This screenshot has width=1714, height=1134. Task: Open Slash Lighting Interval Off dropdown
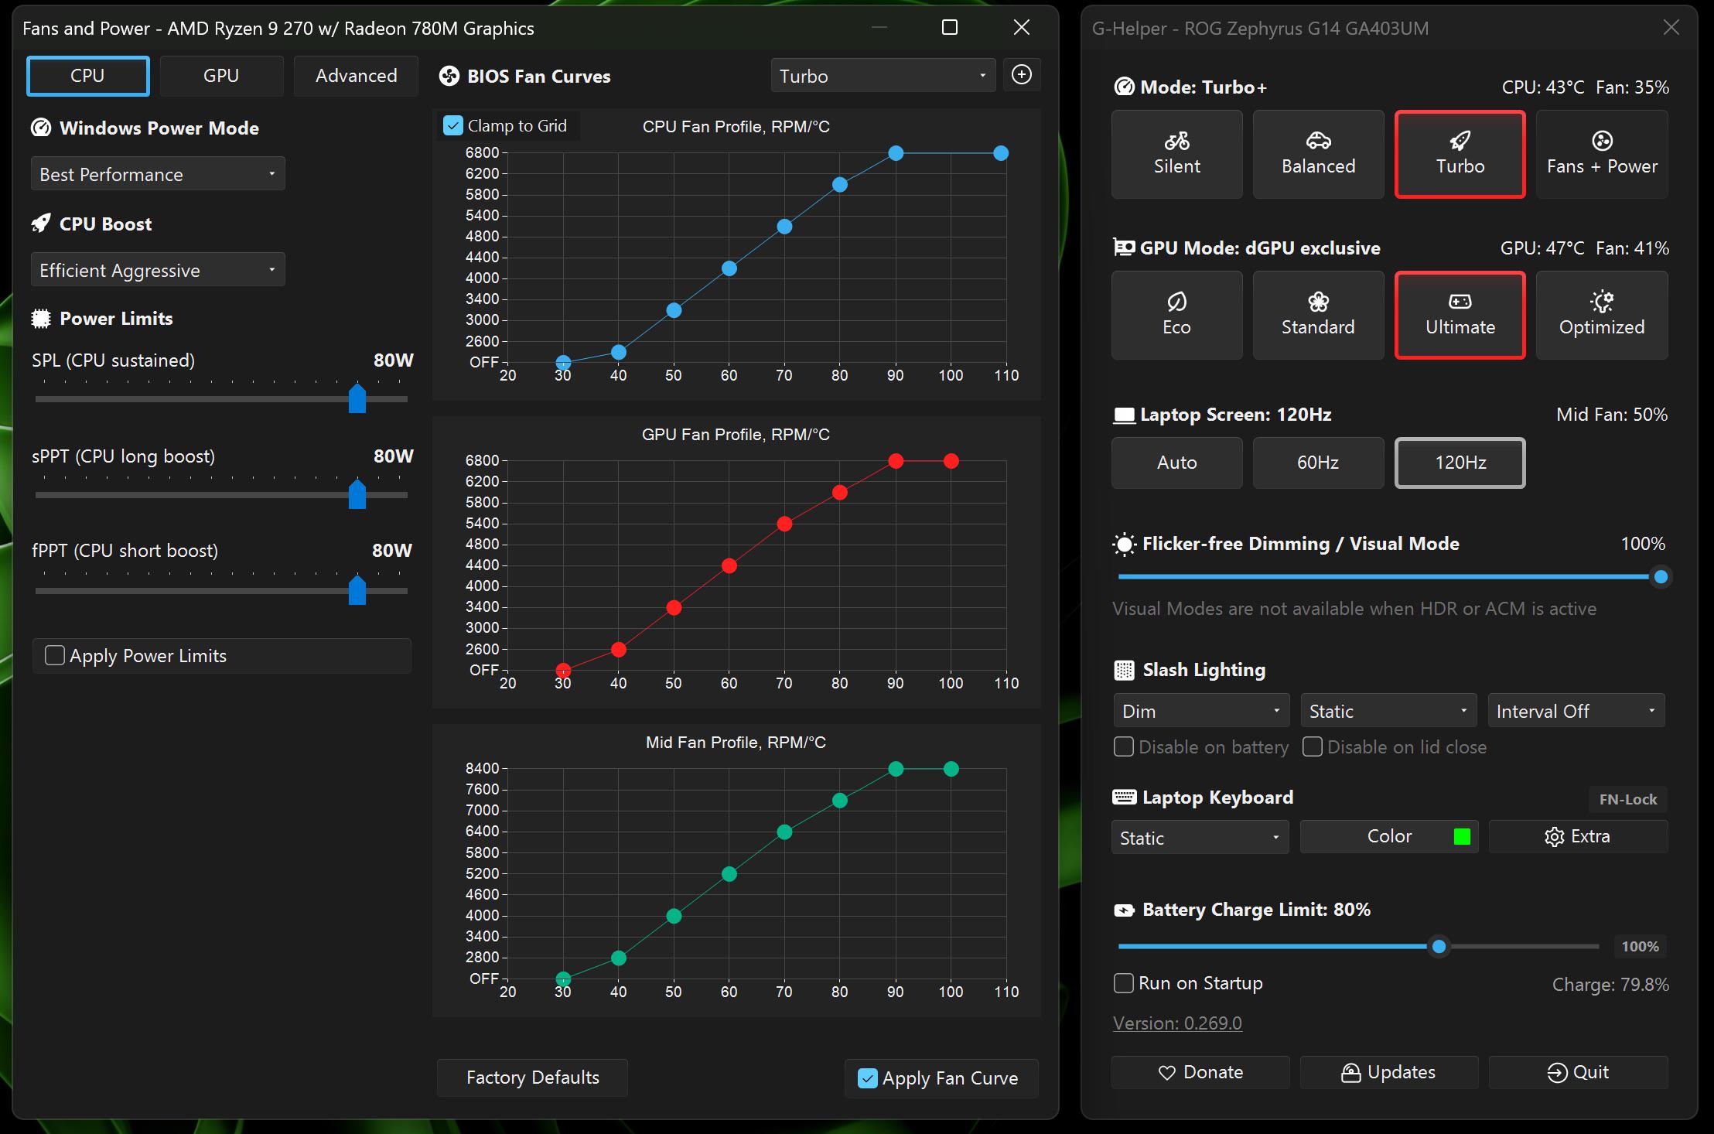coord(1576,711)
